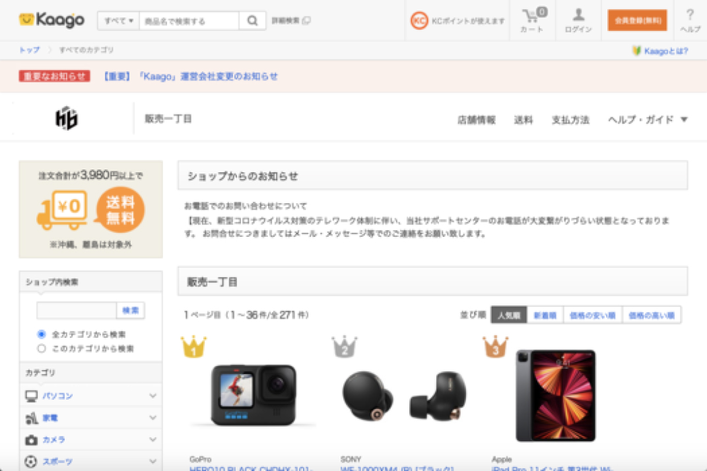The width and height of the screenshot is (707, 471).
Task: Click the shop logo next to 販売一丁目
Action: [x=67, y=118]
